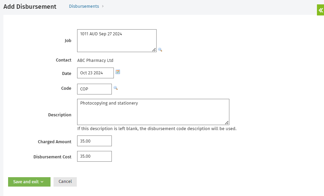Screen dimensions: 324x196
Task: Open the job search magnifier icon
Action: [x=160, y=49]
